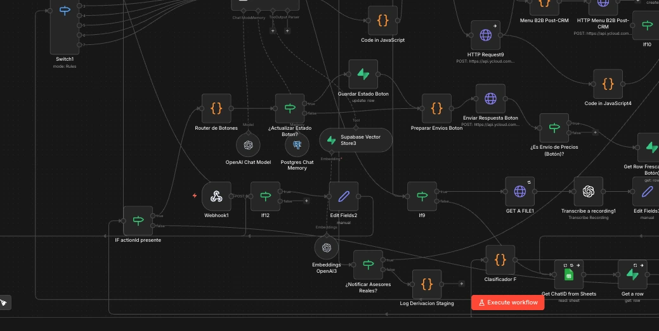Select the Webhook1 trigger node
Viewport: 659px width, 331px height.
pyautogui.click(x=216, y=196)
